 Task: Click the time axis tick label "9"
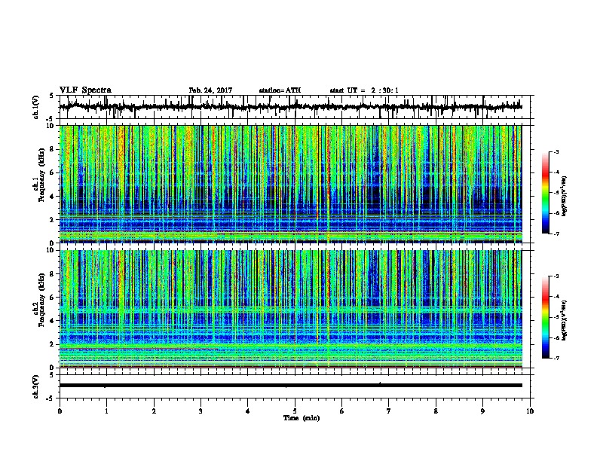(x=482, y=411)
